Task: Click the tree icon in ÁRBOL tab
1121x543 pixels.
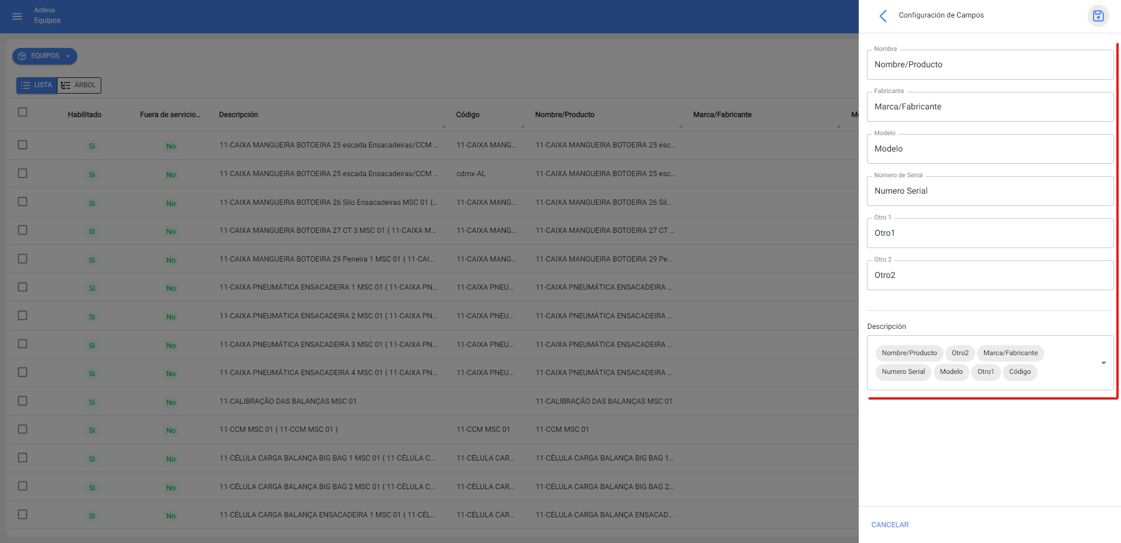Action: coord(66,85)
